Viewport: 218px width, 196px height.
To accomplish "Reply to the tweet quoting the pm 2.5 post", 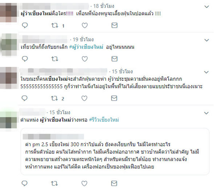I will pyautogui.click(x=25, y=183).
